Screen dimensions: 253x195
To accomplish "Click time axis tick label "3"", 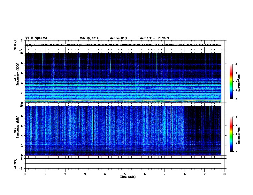I will pos(85,174).
